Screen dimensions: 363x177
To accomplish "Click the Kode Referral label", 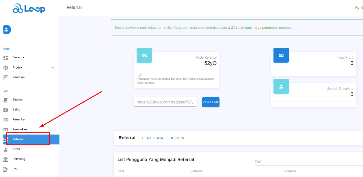I will 206,57.
